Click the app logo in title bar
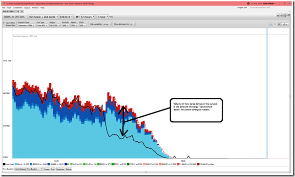This screenshot has width=295, height=177. pos(4,3)
